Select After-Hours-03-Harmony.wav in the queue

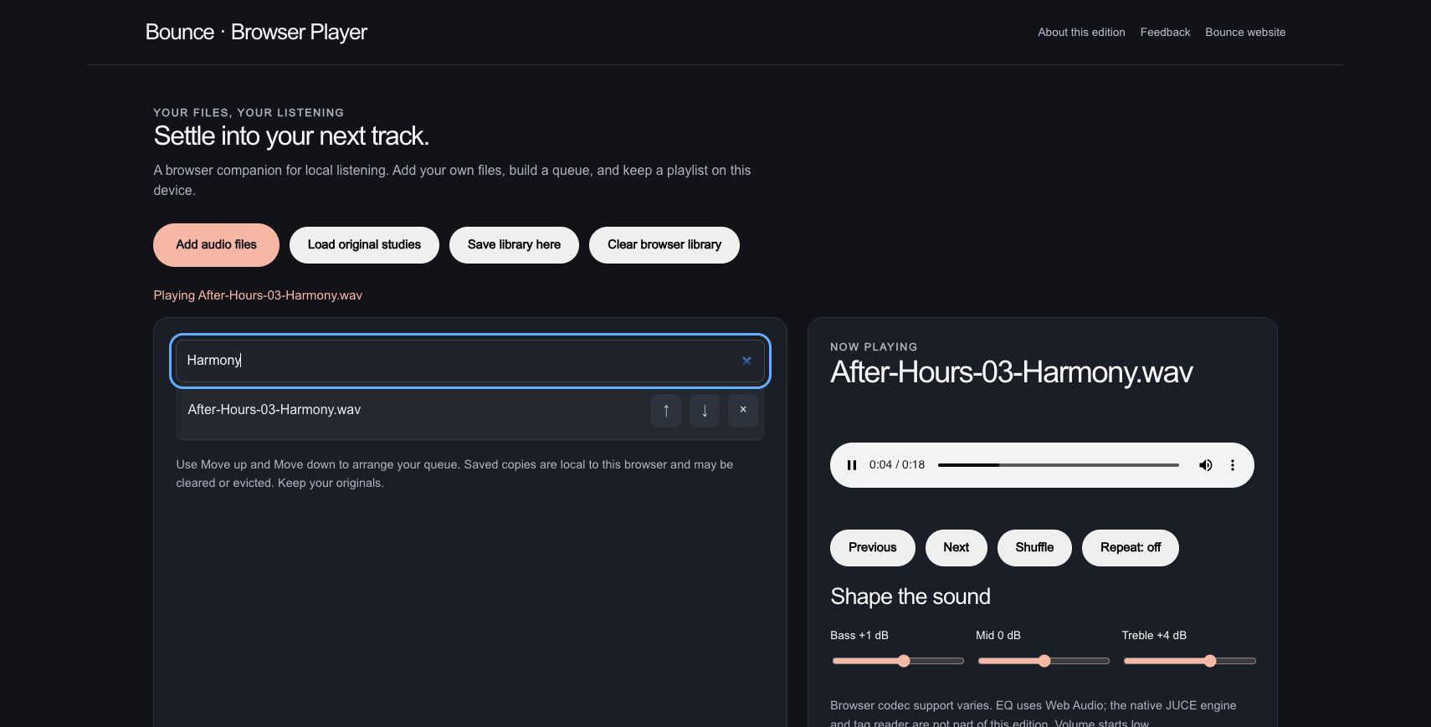pos(274,410)
